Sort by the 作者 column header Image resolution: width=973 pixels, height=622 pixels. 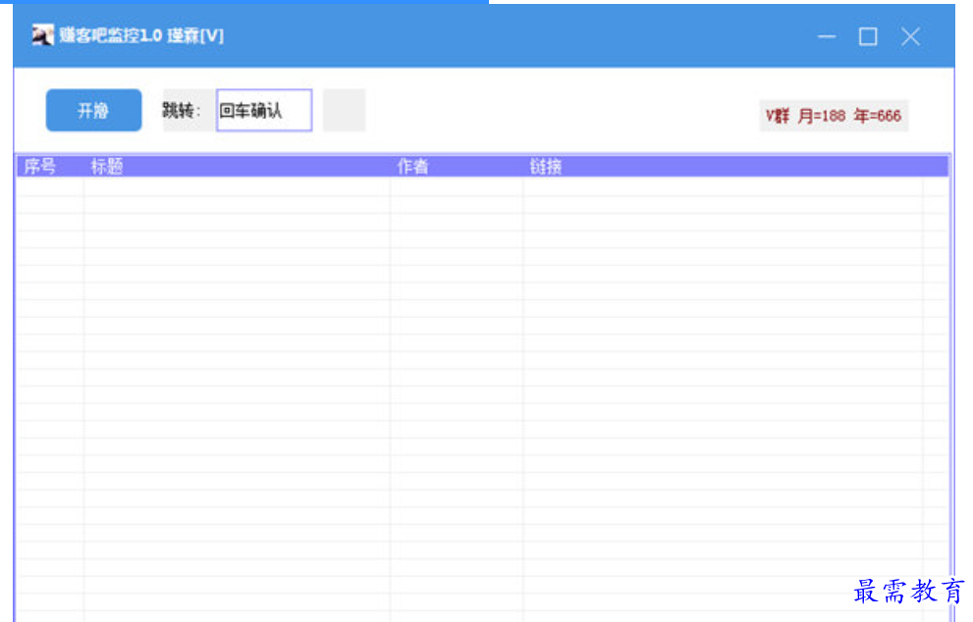[457, 166]
